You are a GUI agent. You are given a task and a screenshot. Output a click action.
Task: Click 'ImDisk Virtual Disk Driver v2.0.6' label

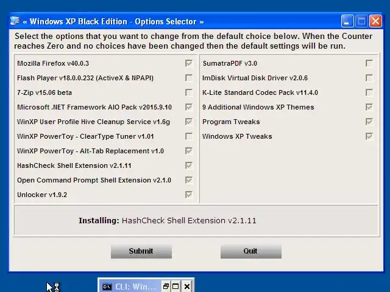[x=255, y=78]
